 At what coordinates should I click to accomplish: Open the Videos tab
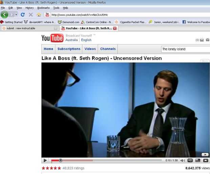point(90,49)
